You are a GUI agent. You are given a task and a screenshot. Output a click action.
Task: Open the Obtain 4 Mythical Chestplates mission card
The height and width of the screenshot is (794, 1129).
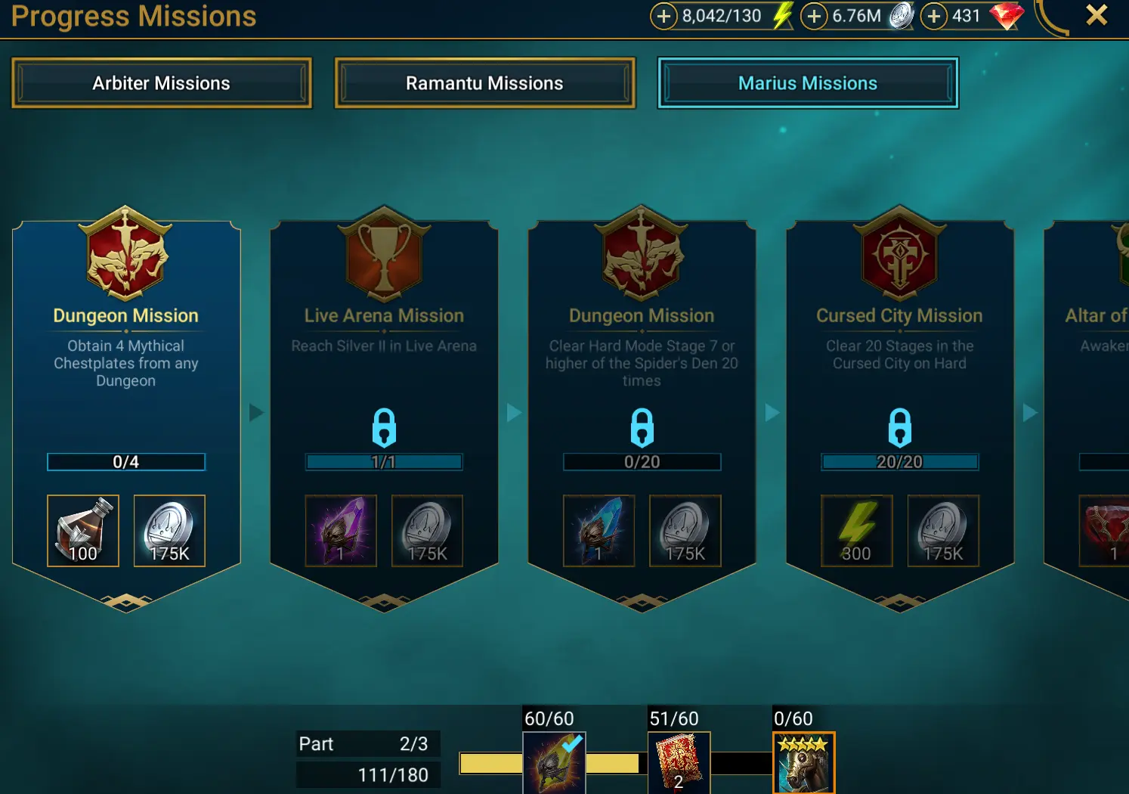pos(126,408)
